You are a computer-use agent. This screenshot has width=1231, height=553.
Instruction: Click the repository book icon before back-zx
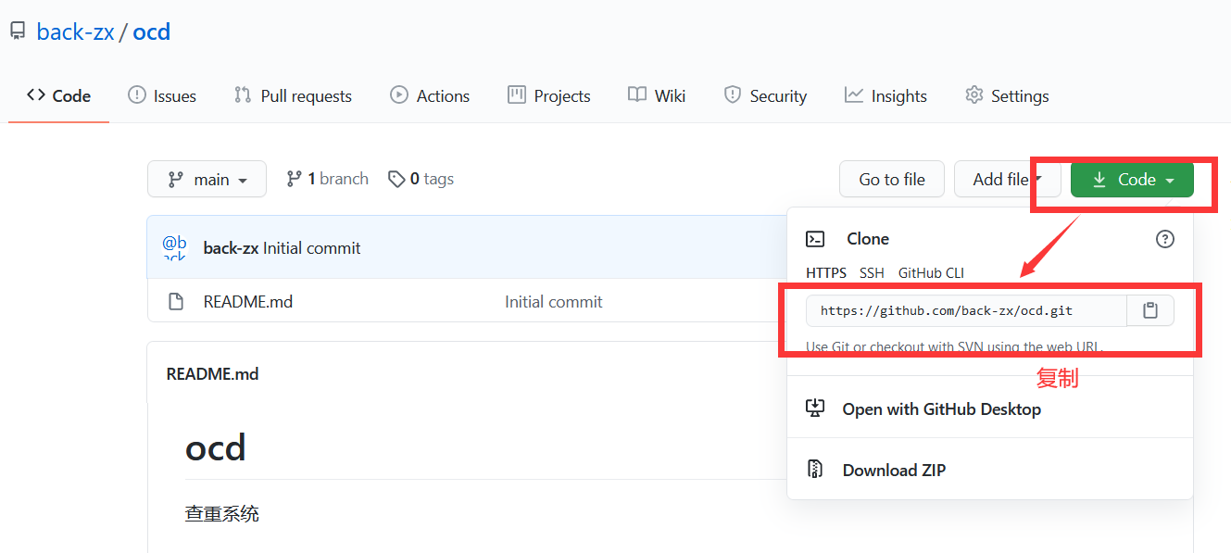17,30
